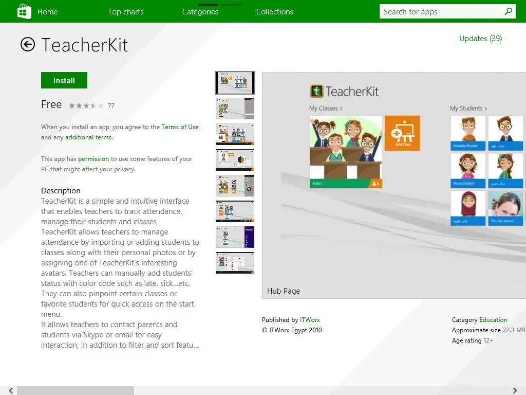Screen dimensions: 526x395
Task: Install the TeacherKit app
Action: click(x=64, y=80)
